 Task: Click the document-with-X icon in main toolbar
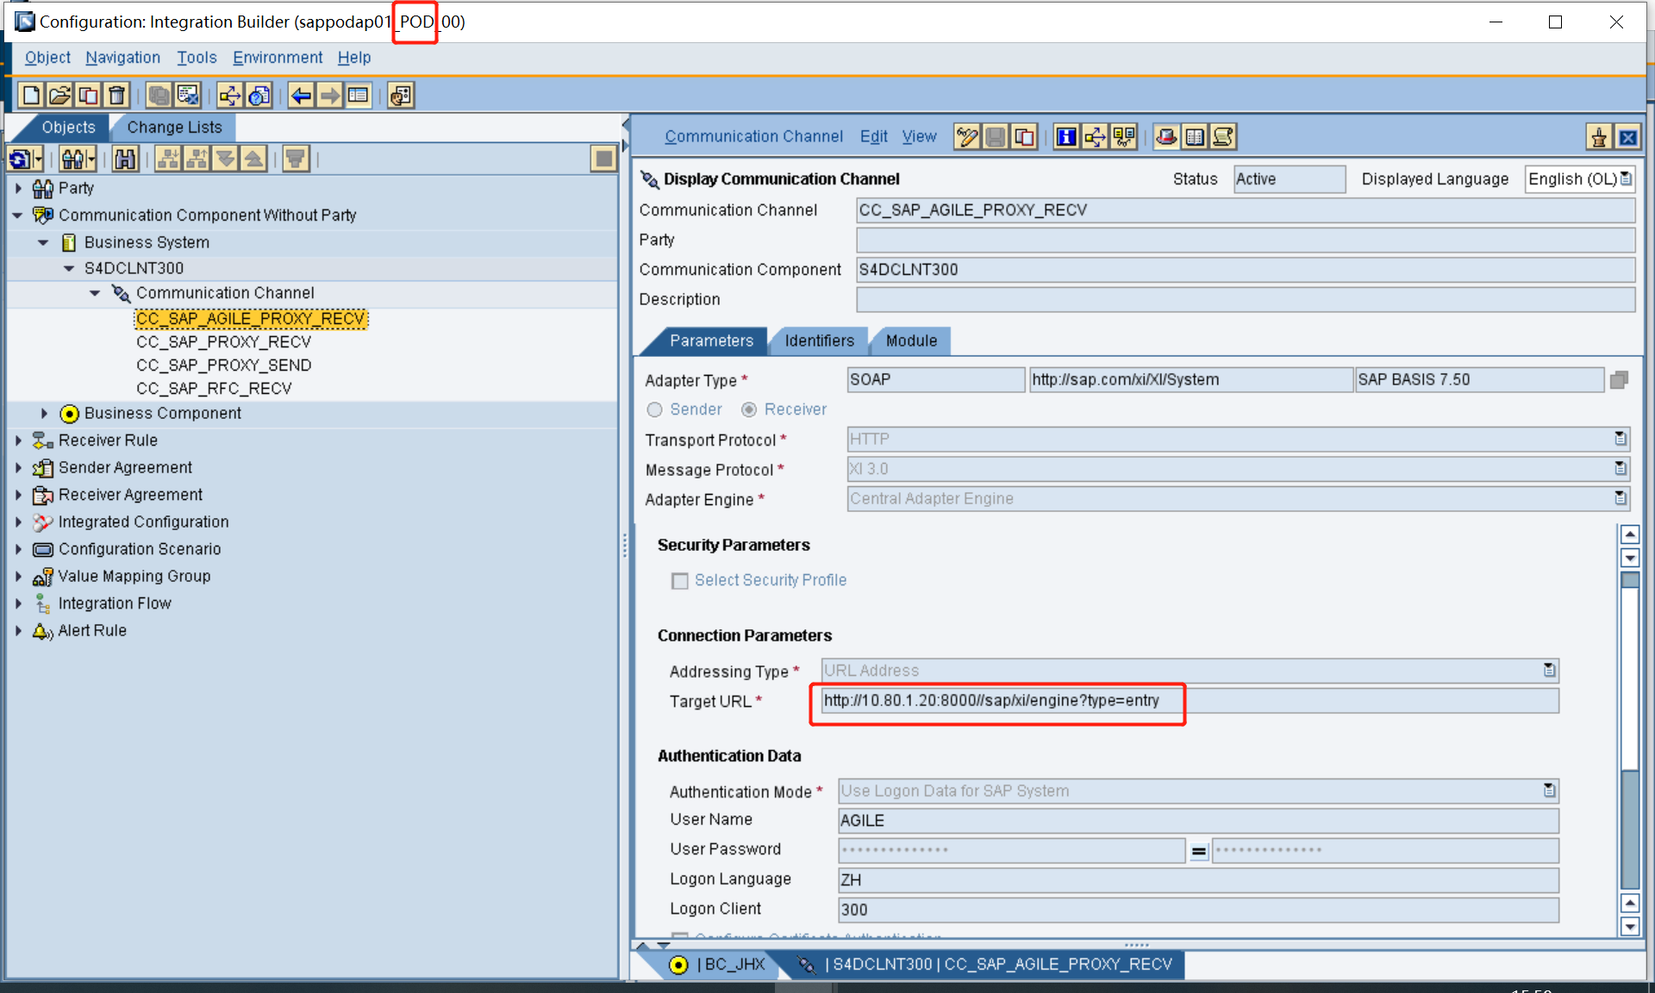(188, 95)
